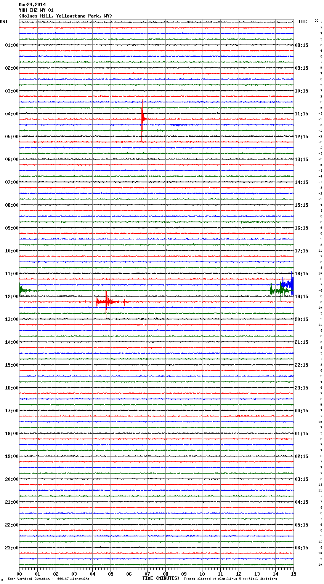The height and width of the screenshot is (584, 324).
Task: Click the Holmes Hill, Yellowstone Park location label
Action: [x=66, y=16]
